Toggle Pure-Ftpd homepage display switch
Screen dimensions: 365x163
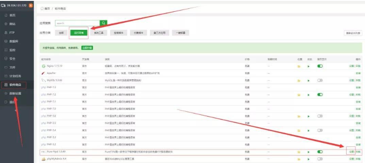point(320,152)
